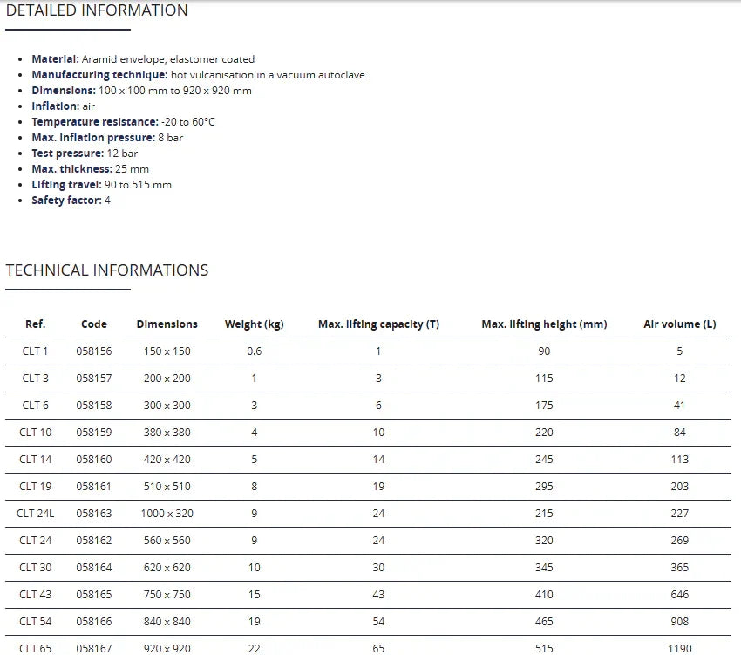Viewport: 741px width, 655px height.
Task: Select the Safety factor bullet item
Action: tap(71, 201)
